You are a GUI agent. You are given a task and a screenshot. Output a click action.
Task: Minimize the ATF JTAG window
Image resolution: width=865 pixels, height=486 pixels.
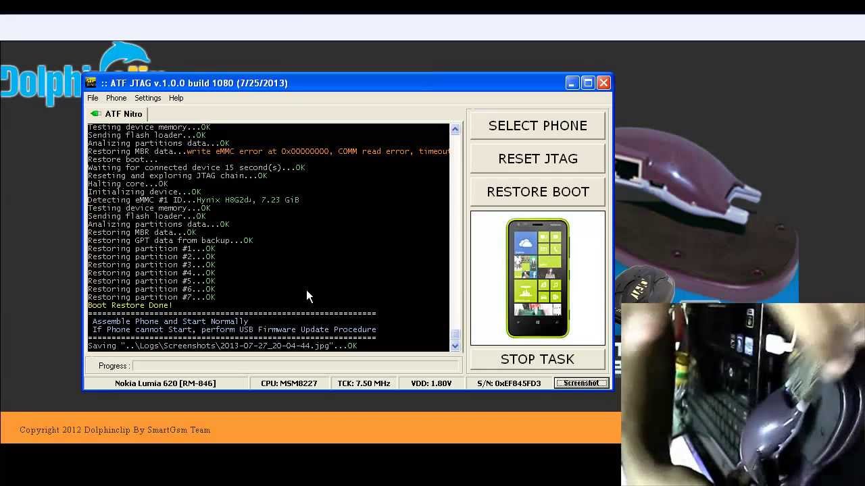coord(572,83)
